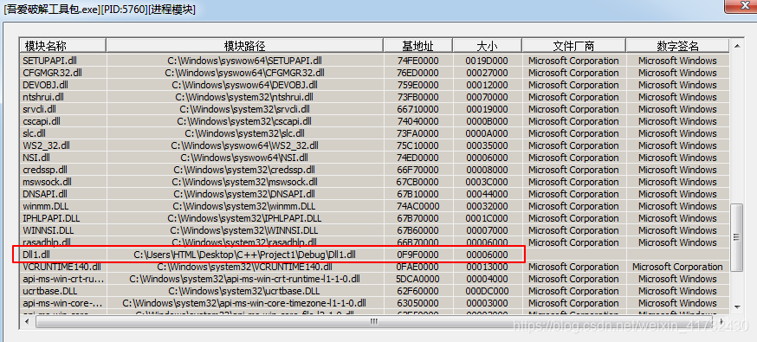Click base address 66F70000 for credssp.dll
The width and height of the screenshot is (757, 342).
click(418, 170)
